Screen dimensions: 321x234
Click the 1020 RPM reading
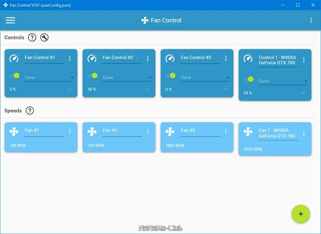pos(253,149)
